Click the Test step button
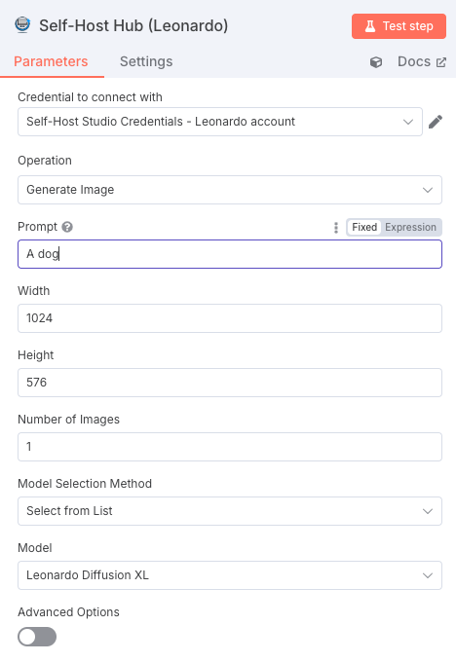The width and height of the screenshot is (456, 662). point(399,26)
